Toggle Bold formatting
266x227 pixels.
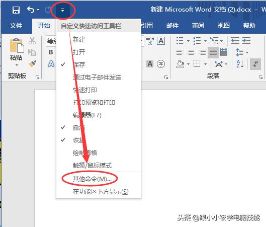click(x=51, y=52)
